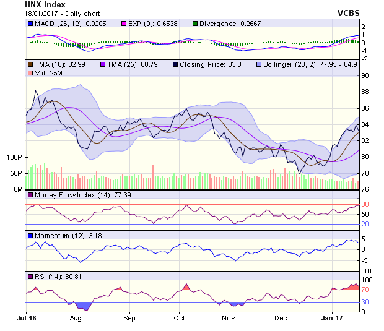Select the brown TMA (10) legend marker

pos(30,64)
